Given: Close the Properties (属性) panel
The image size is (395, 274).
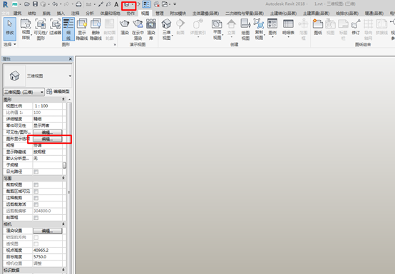Looking at the screenshot, I should pyautogui.click(x=71, y=59).
